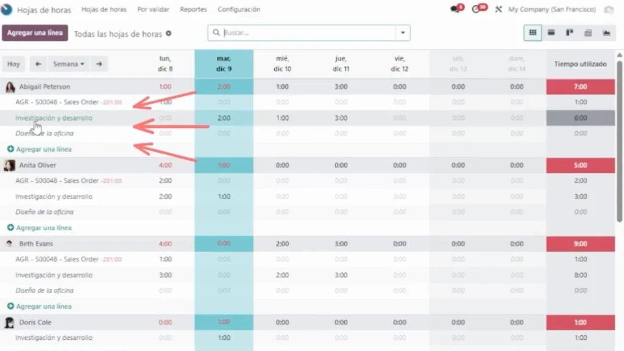Switch to the list view icon
The width and height of the screenshot is (624, 351).
[x=551, y=33]
